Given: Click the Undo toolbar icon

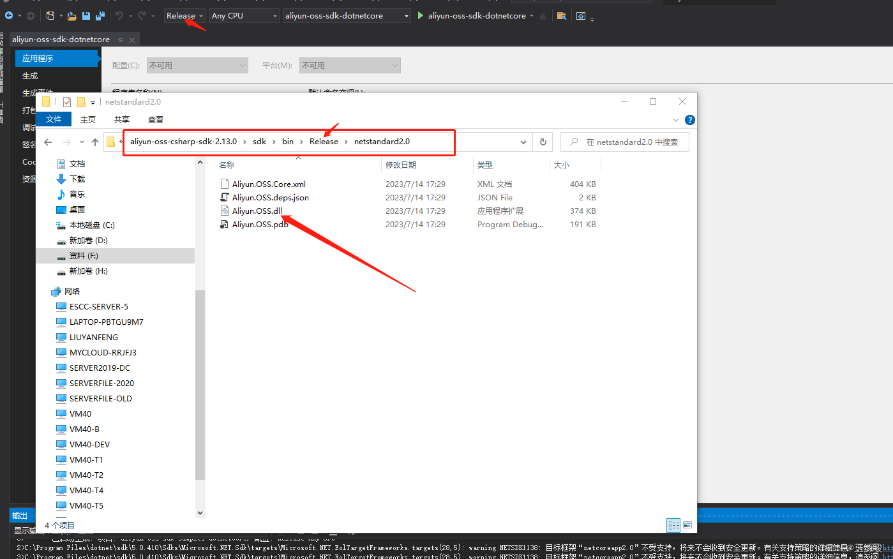Looking at the screenshot, I should pos(119,15).
